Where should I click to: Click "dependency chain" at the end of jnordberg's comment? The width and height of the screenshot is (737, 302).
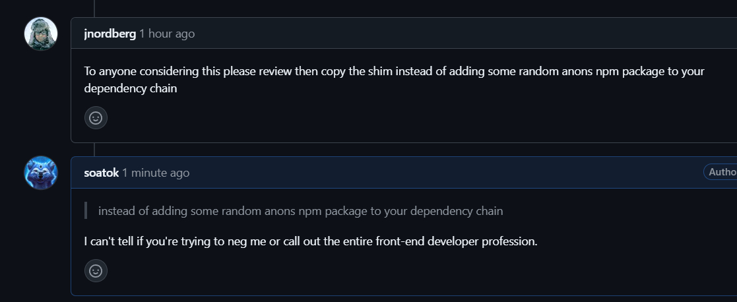point(131,87)
